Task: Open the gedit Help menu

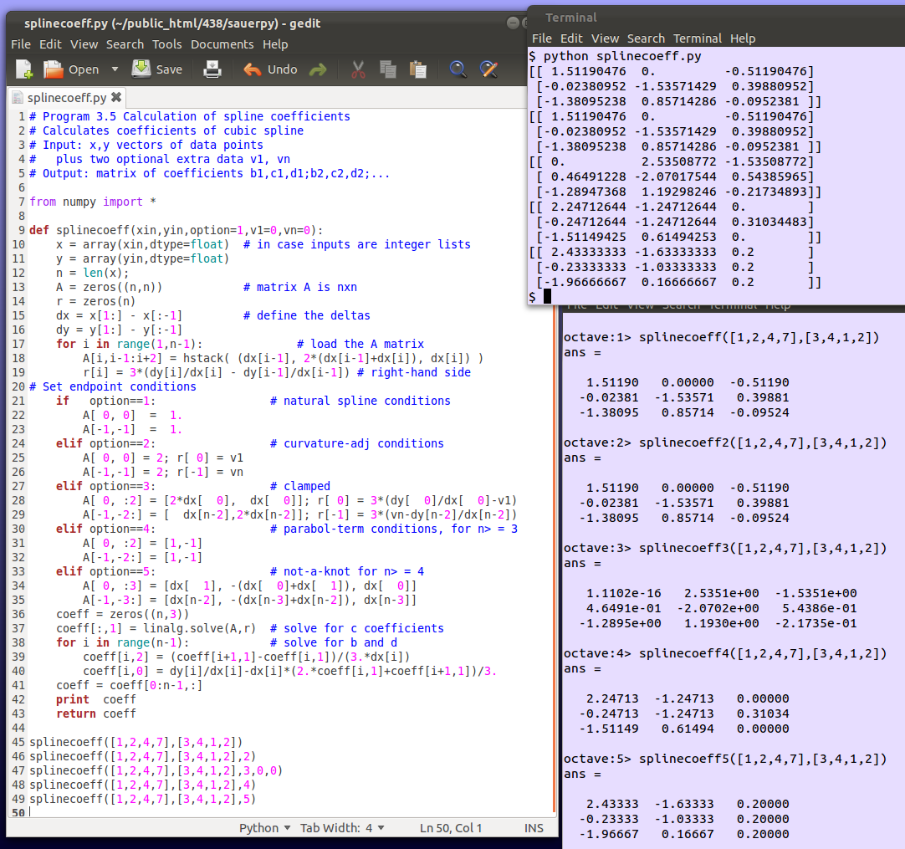Action: pos(275,44)
